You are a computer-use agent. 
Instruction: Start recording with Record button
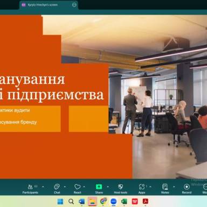coord(187,189)
